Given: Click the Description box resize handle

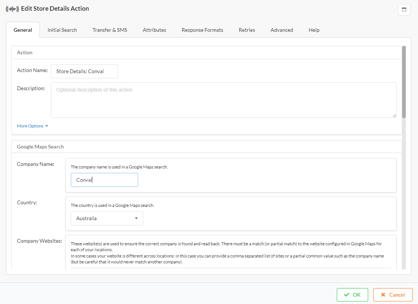Looking at the screenshot, I should 394,116.
